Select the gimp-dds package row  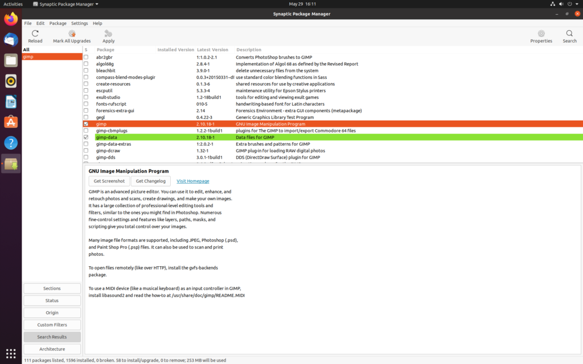[x=332, y=158]
